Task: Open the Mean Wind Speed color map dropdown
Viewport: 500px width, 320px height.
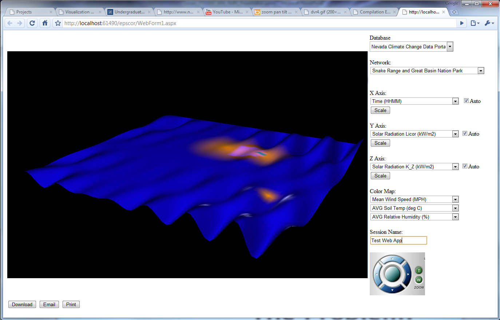Action: (x=414, y=199)
